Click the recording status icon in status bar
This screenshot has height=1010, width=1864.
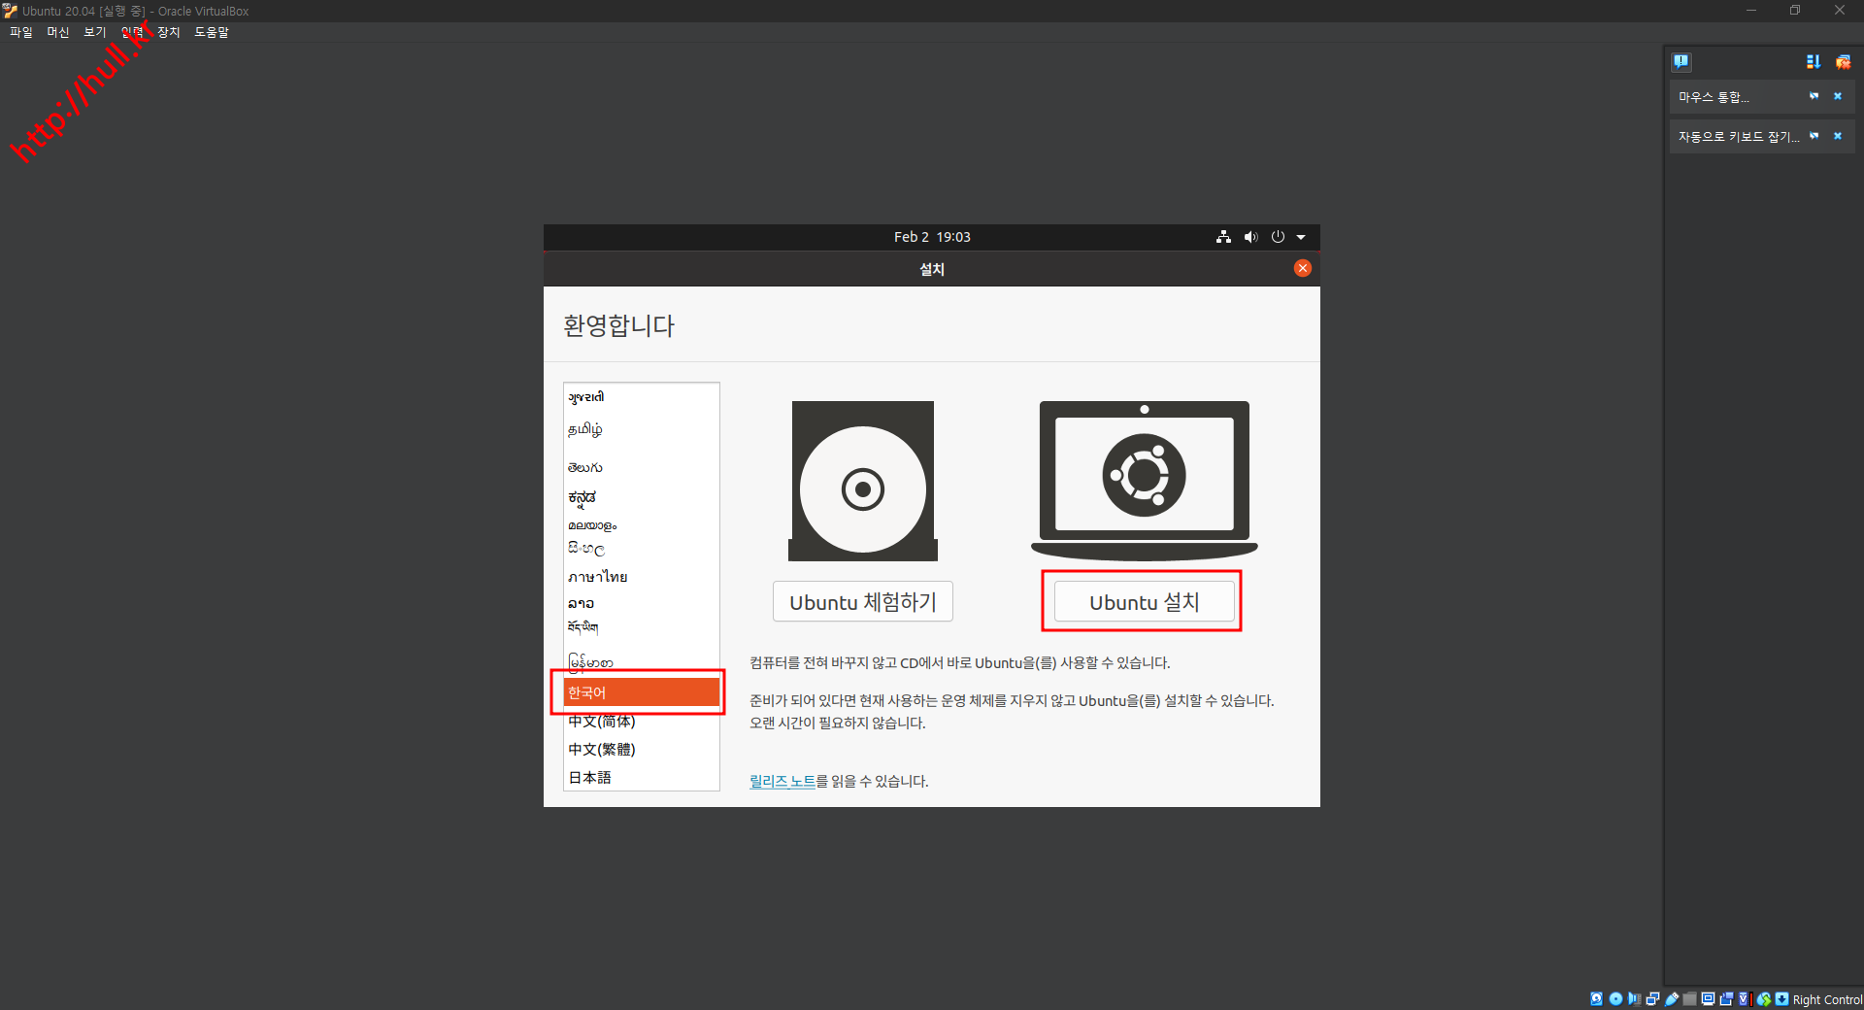[1726, 999]
